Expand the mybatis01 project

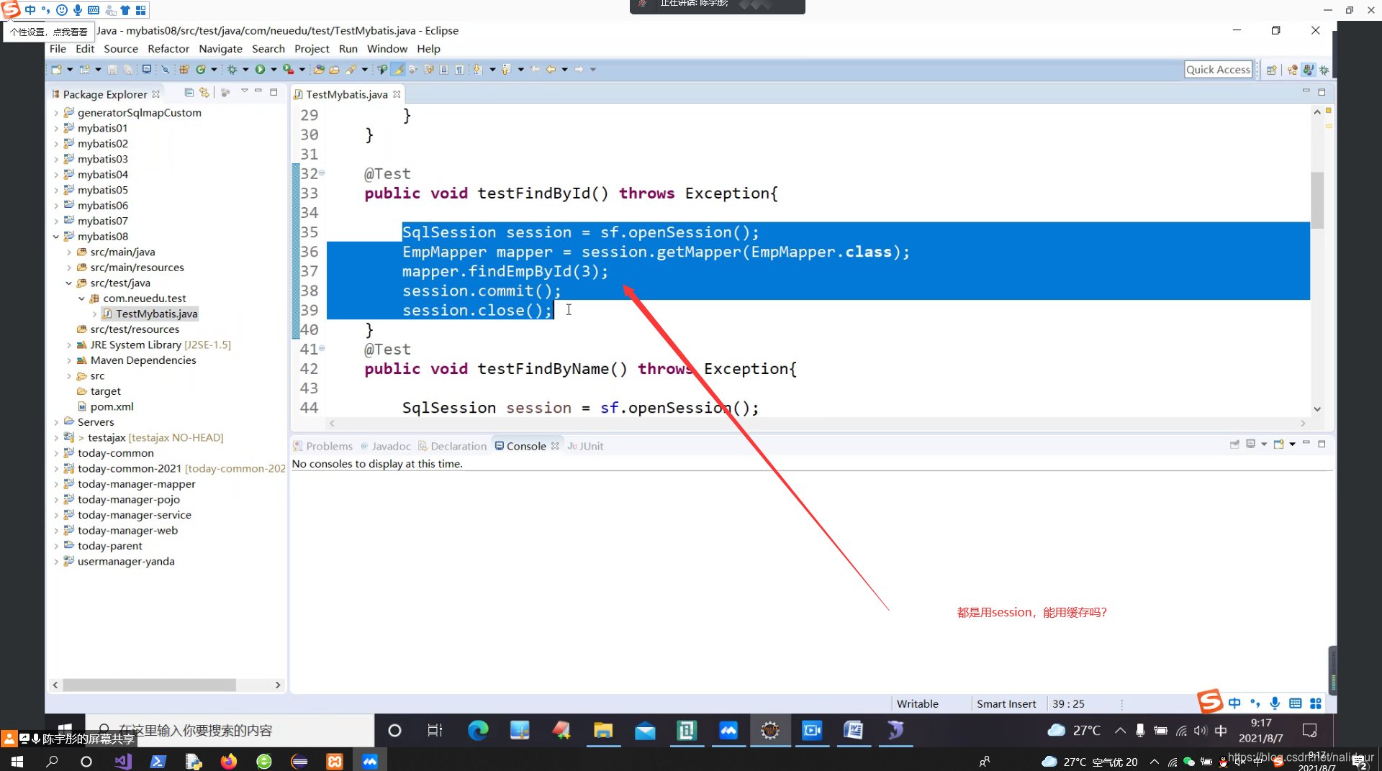pos(56,128)
